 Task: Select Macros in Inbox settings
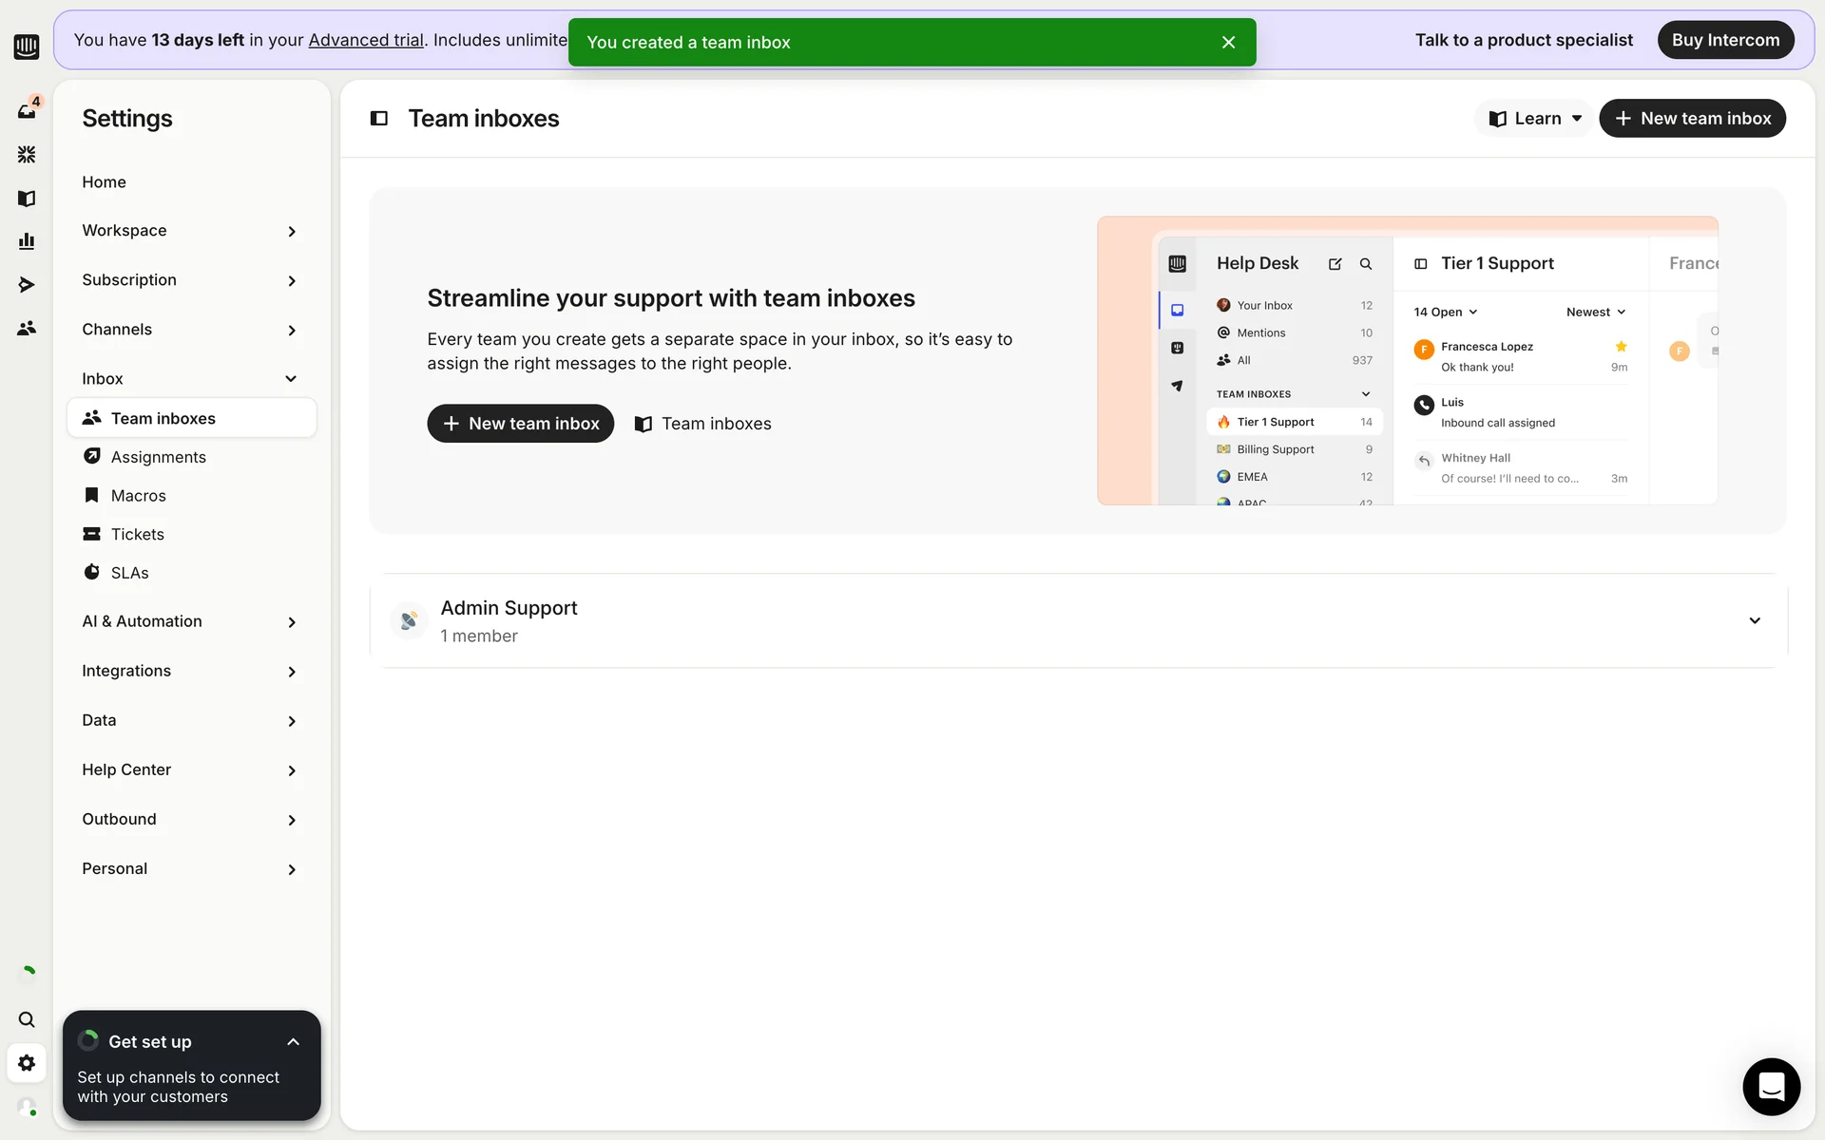point(138,496)
